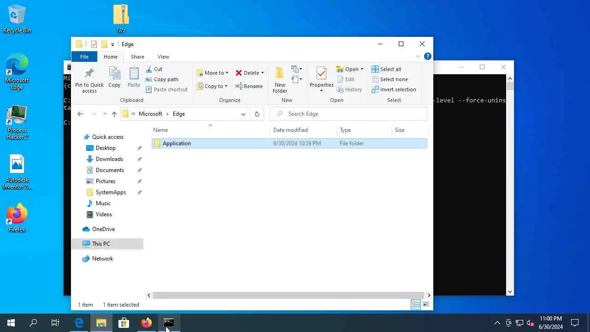This screenshot has width=590, height=332.
Task: Click Select none in ribbon
Action: [x=390, y=79]
